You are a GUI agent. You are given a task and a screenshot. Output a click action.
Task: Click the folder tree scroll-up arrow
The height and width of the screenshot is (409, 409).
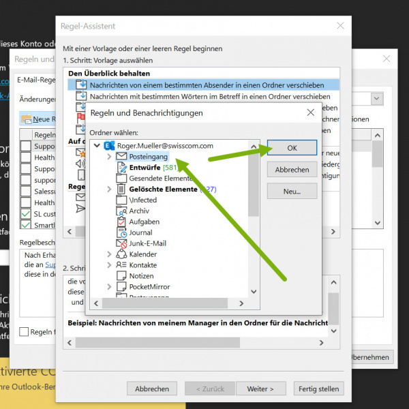pyautogui.click(x=254, y=147)
